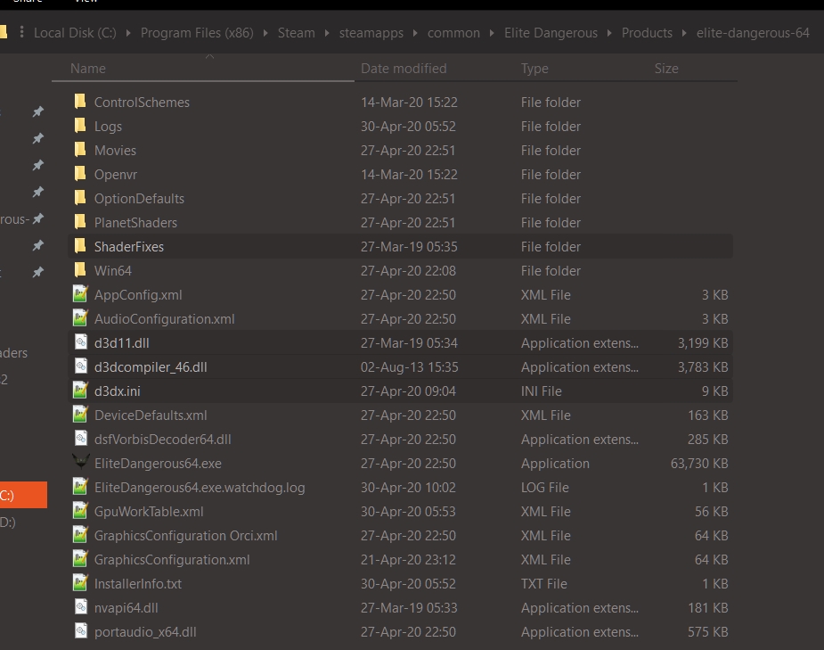
Task: Expand the arrow after Program Files (x86)
Action: (x=265, y=33)
